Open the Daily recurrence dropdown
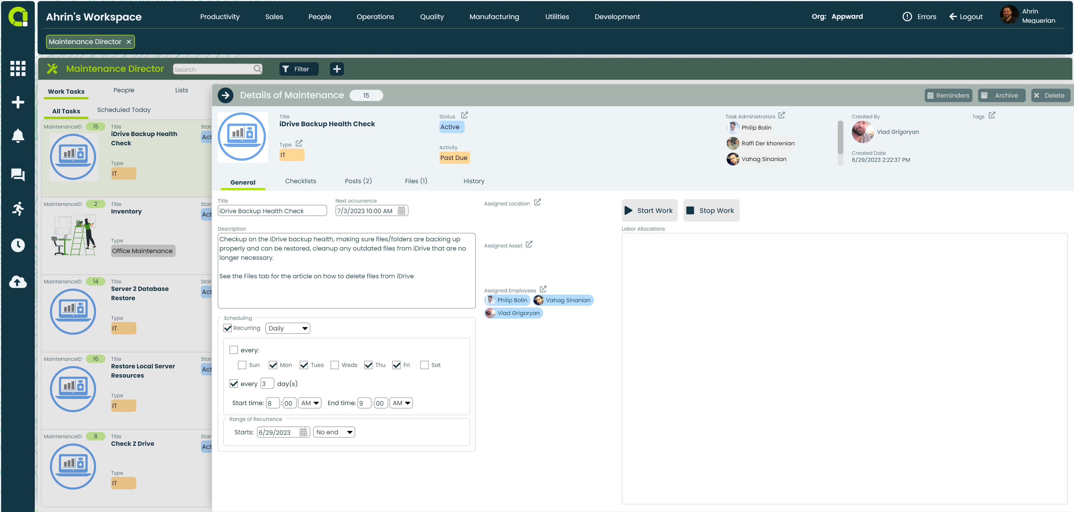1074x512 pixels. pyautogui.click(x=288, y=328)
